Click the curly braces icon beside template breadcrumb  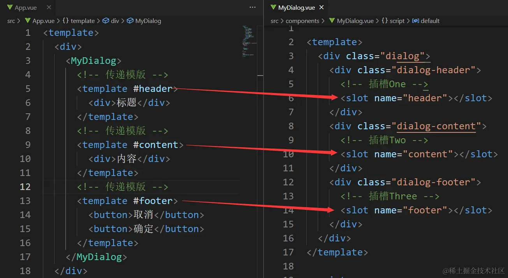coord(65,21)
